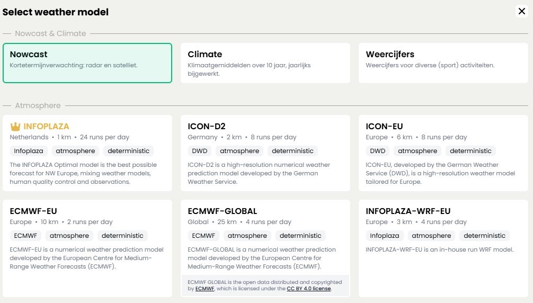Click atmosphere tag on ICON-D2 card
The height and width of the screenshot is (303, 533).
click(239, 151)
